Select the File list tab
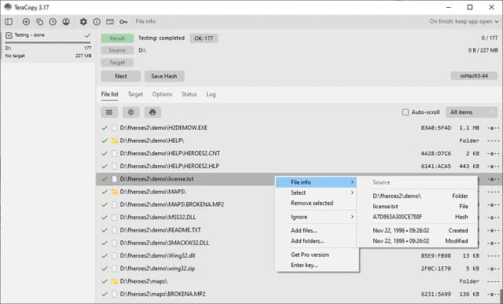Screen dimensions: 503x304 (110, 94)
